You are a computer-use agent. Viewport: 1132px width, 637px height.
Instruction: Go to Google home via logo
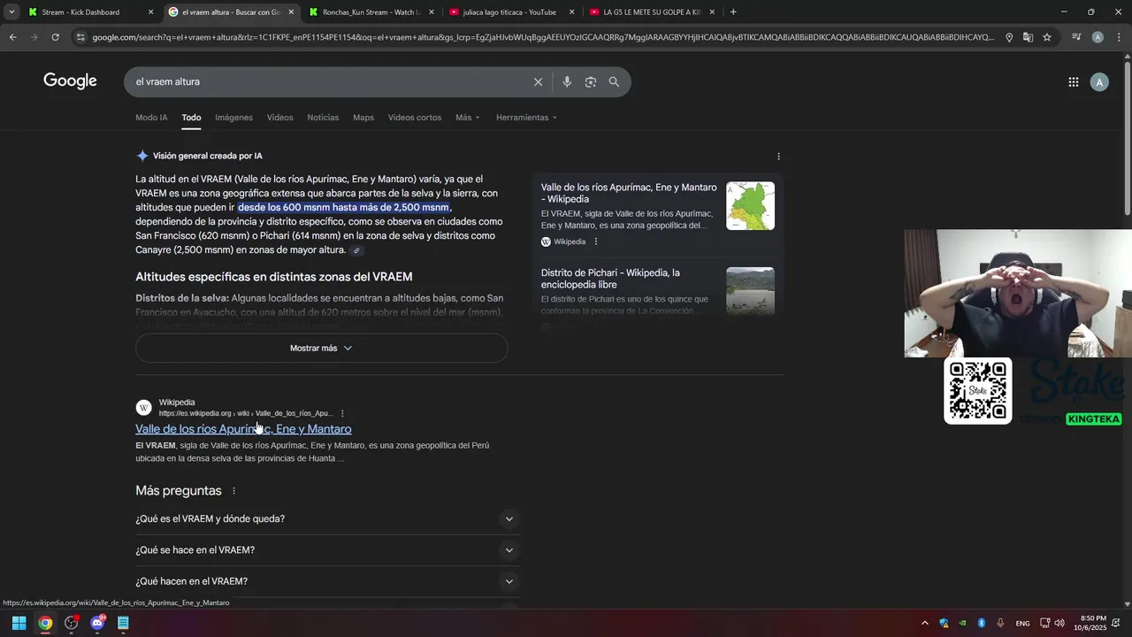[x=70, y=81]
